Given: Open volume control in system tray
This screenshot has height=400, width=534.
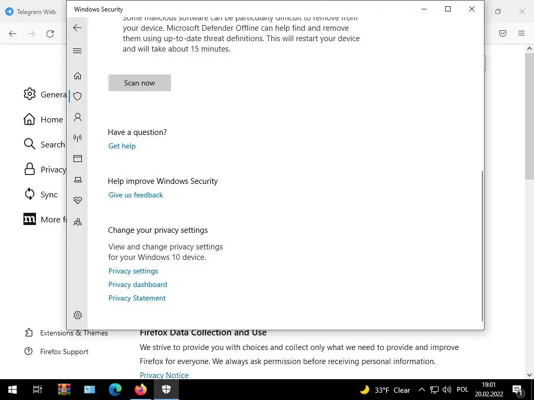Looking at the screenshot, I should click(446, 390).
